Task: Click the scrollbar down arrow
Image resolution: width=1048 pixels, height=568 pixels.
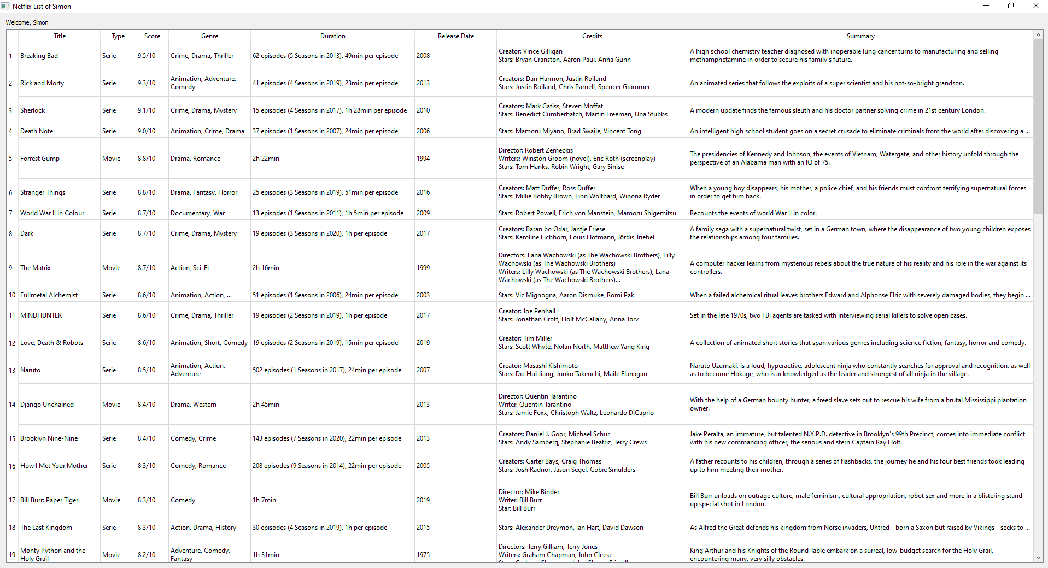Action: point(1038,557)
